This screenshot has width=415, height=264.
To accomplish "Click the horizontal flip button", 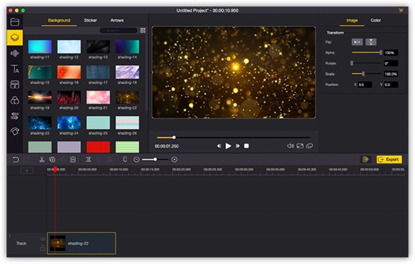I will [357, 42].
